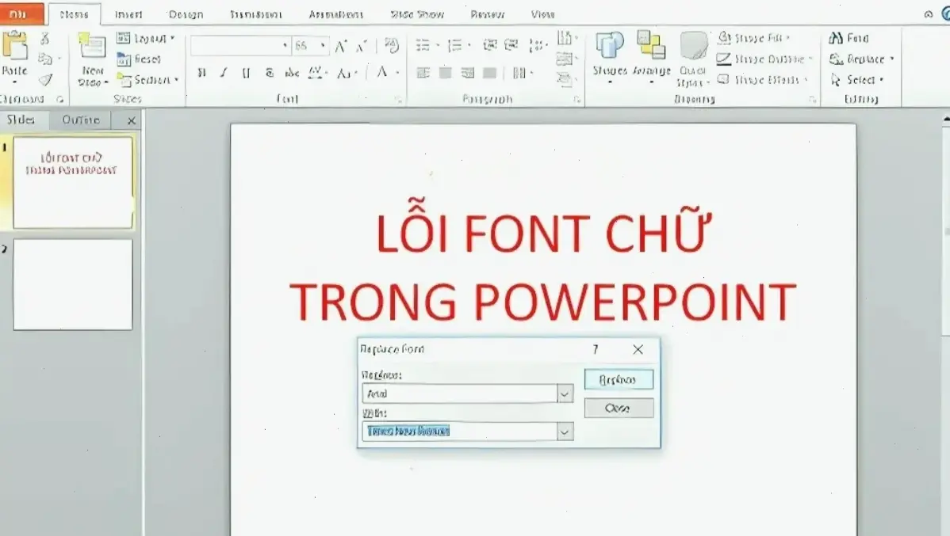Screen dimensions: 950x536
Task: Open the Select dropdown
Action: pos(857,80)
